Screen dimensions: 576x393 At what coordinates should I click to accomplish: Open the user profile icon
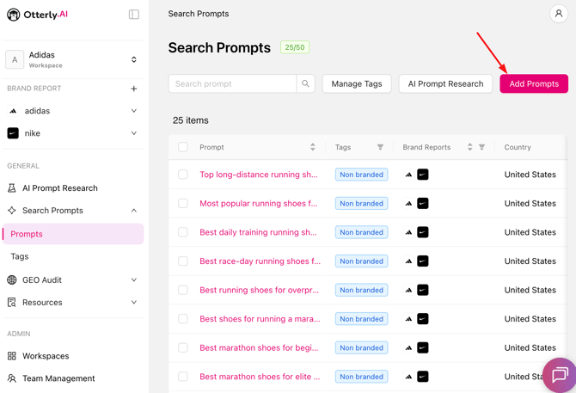pos(558,14)
